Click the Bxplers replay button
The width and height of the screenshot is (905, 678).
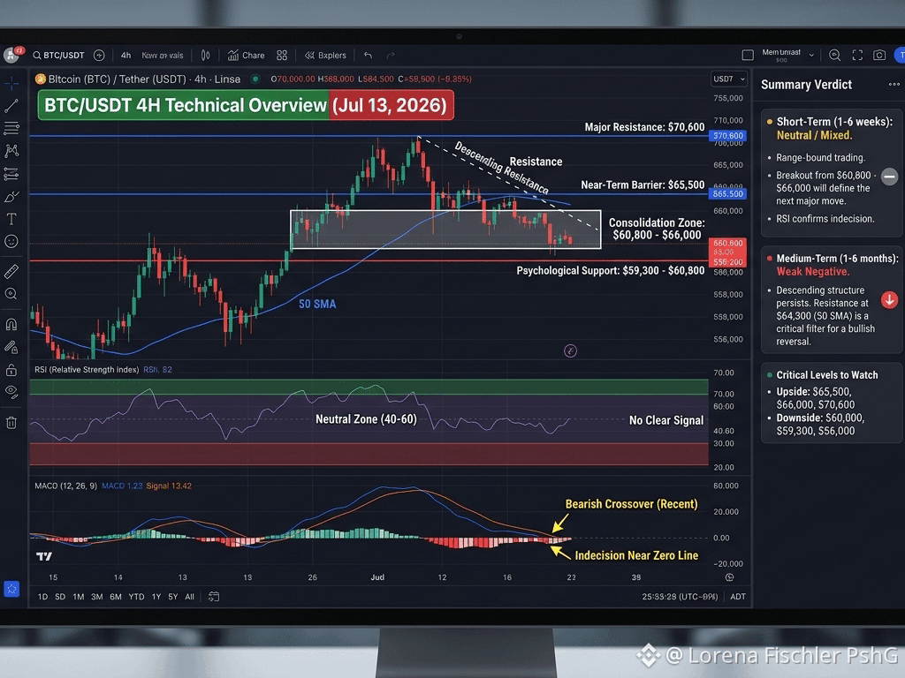point(325,56)
